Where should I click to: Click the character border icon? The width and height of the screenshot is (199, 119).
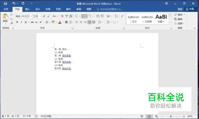pyautogui.click(x=71, y=16)
